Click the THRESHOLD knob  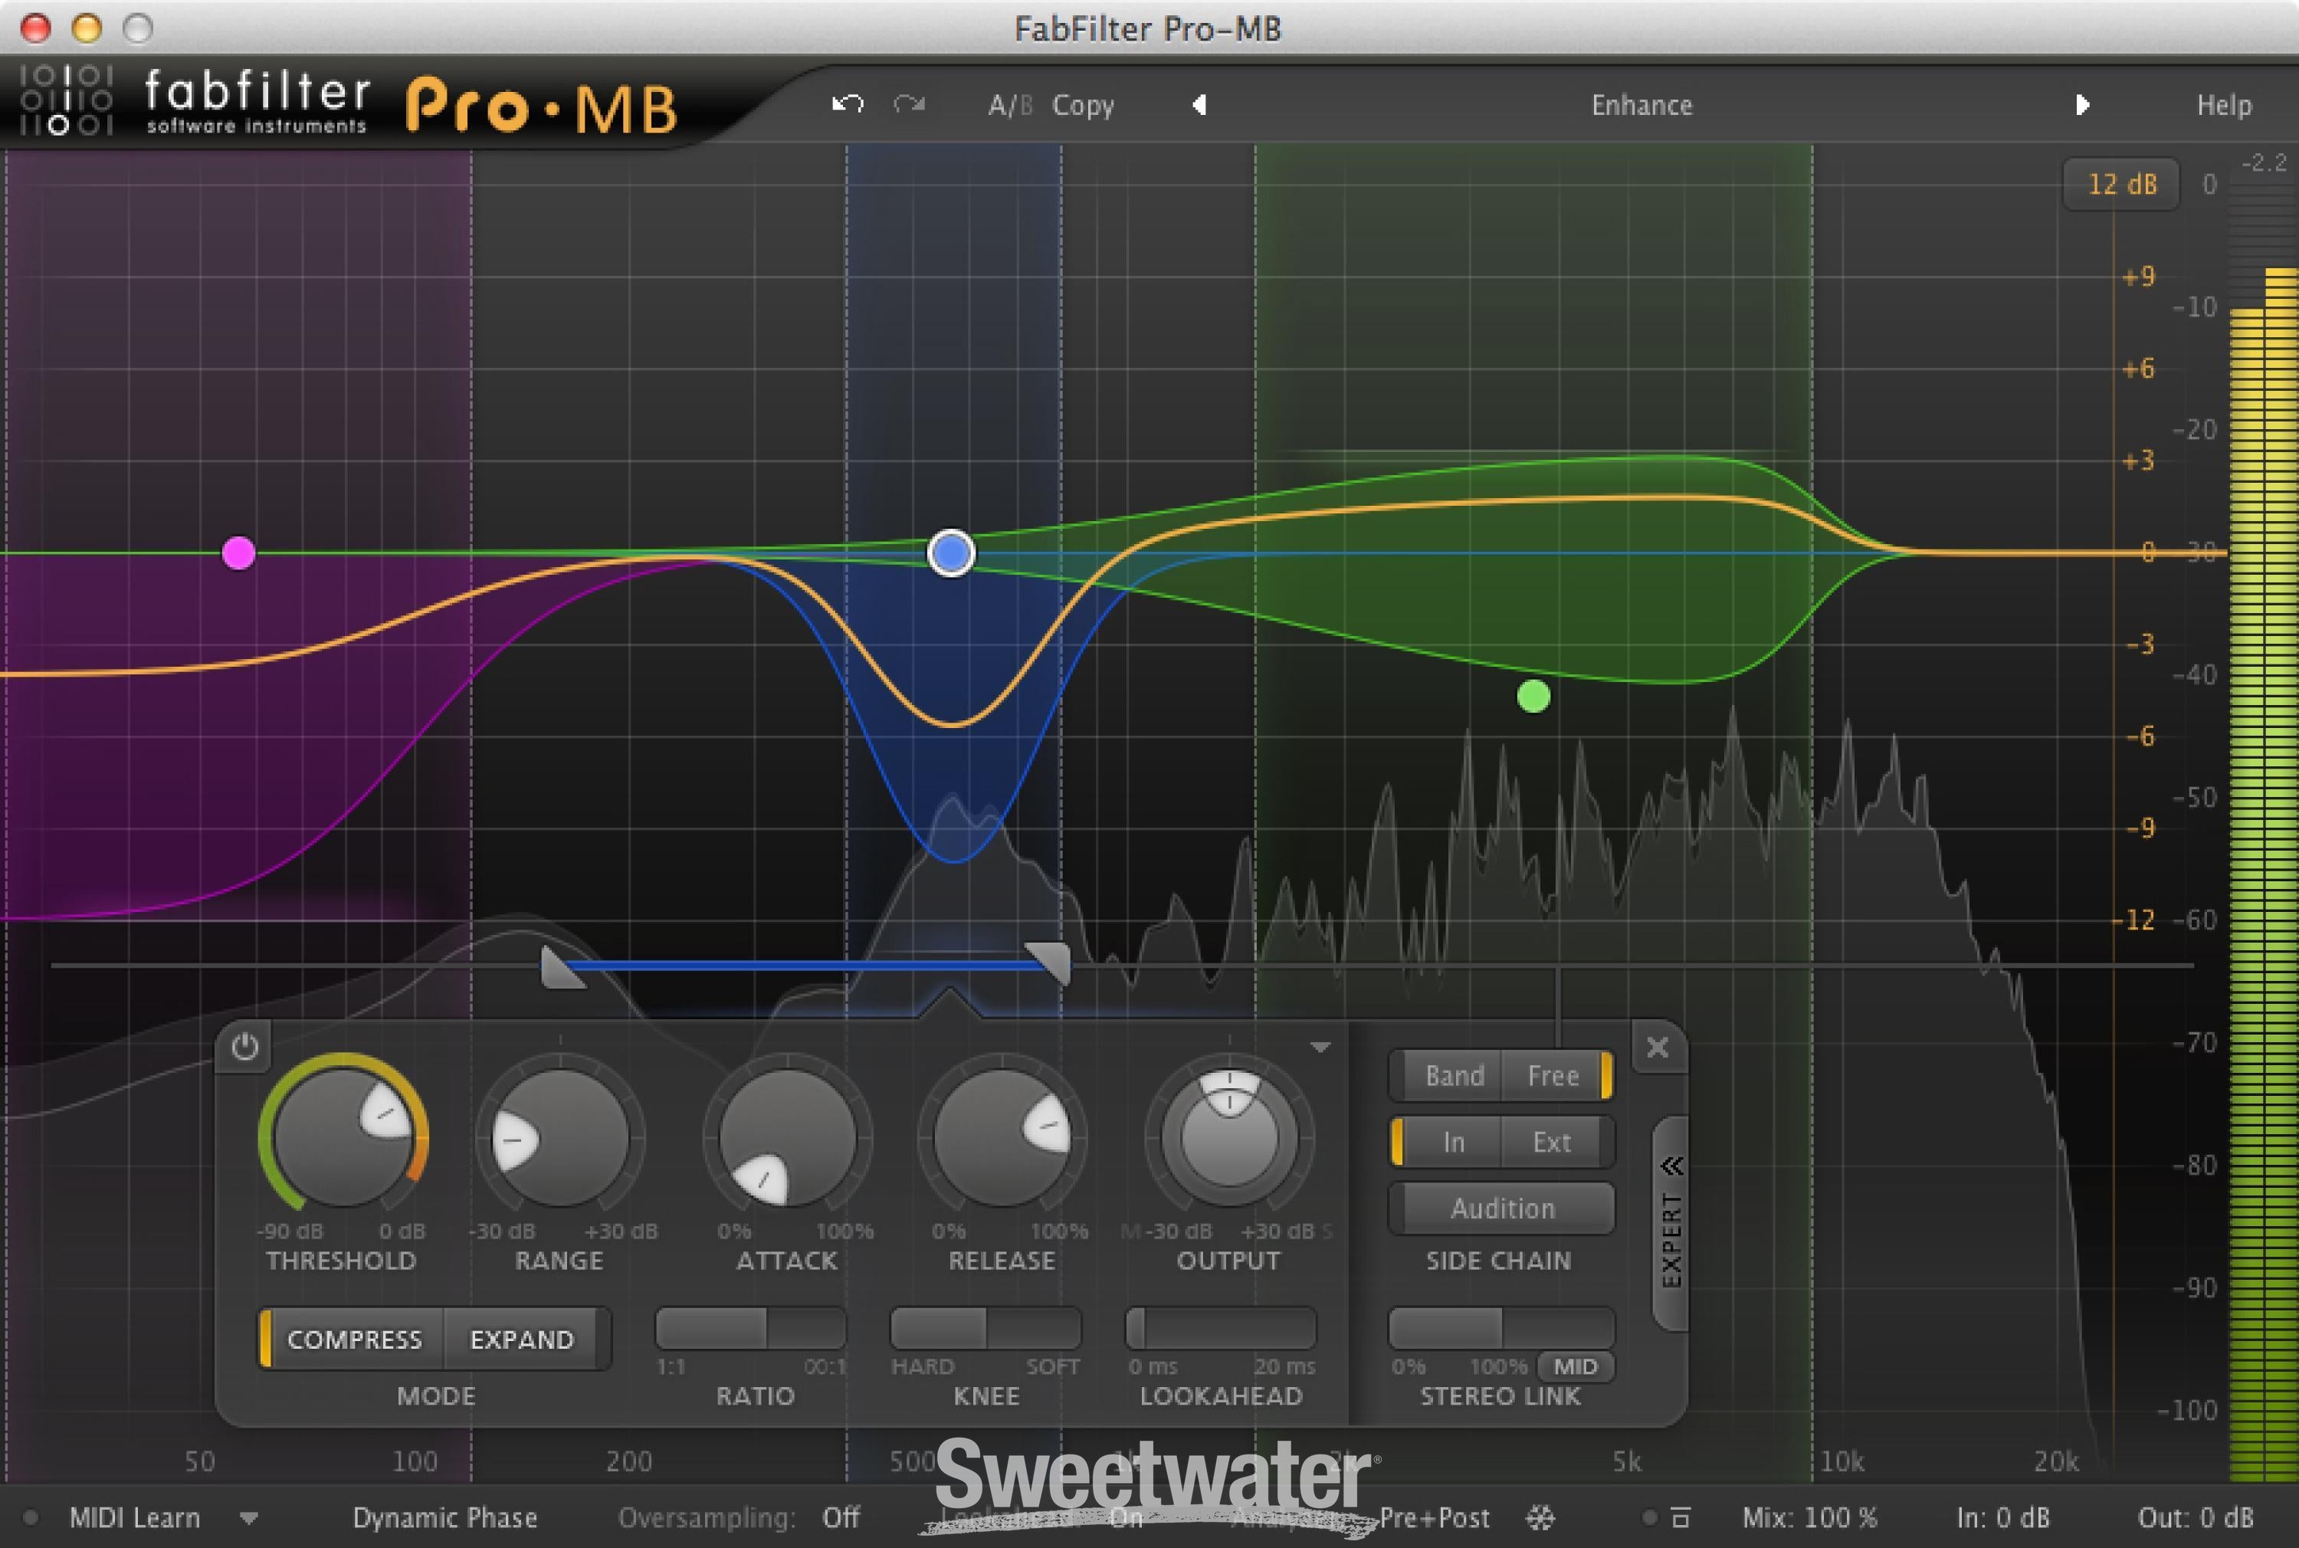(343, 1137)
